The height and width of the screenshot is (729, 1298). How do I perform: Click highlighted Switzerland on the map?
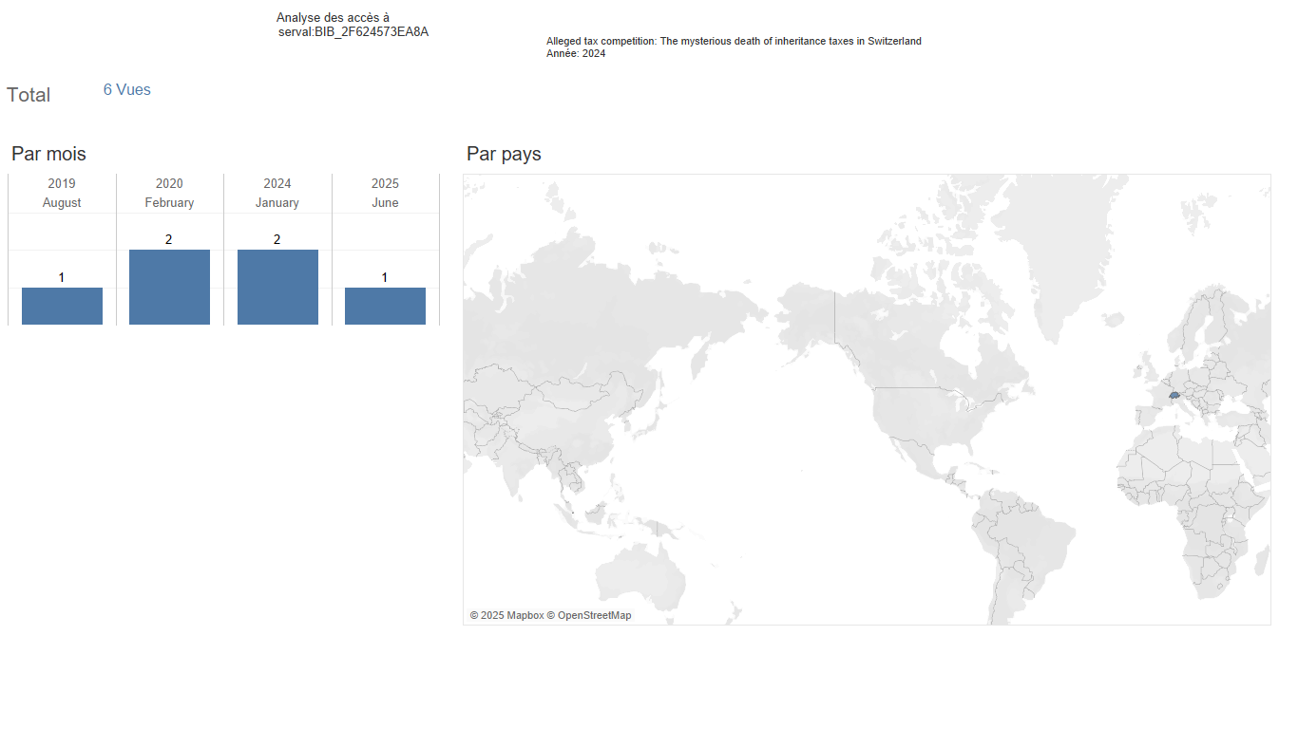(x=1174, y=394)
